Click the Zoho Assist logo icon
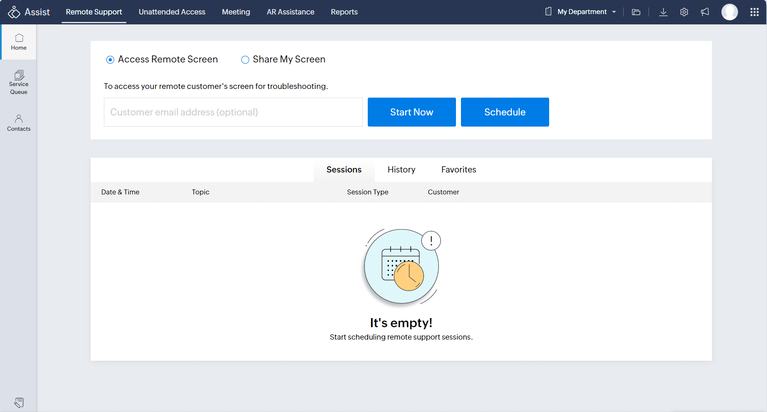The width and height of the screenshot is (767, 412). 14,12
